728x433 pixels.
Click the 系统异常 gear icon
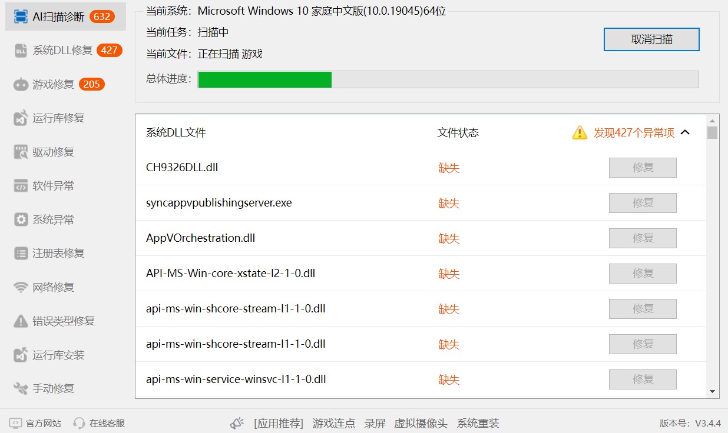coord(21,220)
